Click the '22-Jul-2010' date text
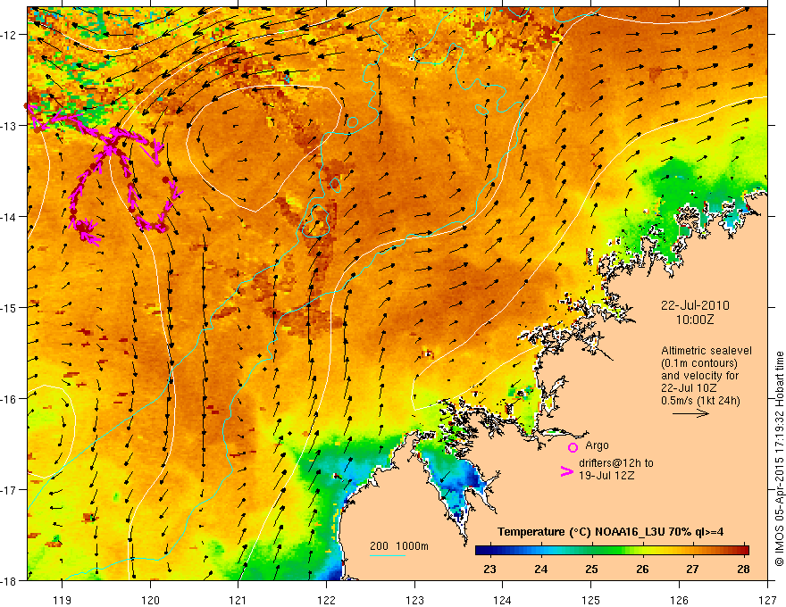The height and width of the screenshot is (607, 786). [695, 305]
